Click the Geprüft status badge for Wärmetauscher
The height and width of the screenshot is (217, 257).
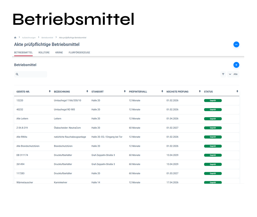[x=213, y=182]
